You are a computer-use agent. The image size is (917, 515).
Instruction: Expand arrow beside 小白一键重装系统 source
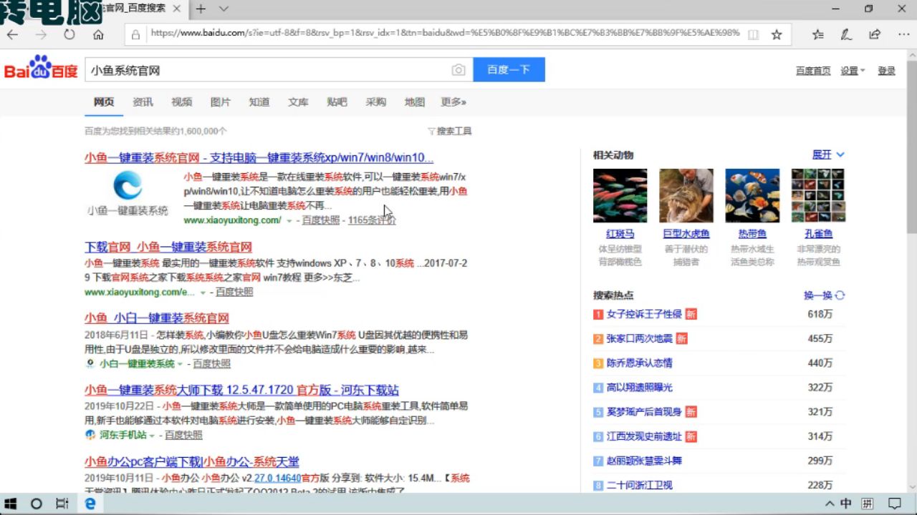click(x=181, y=364)
